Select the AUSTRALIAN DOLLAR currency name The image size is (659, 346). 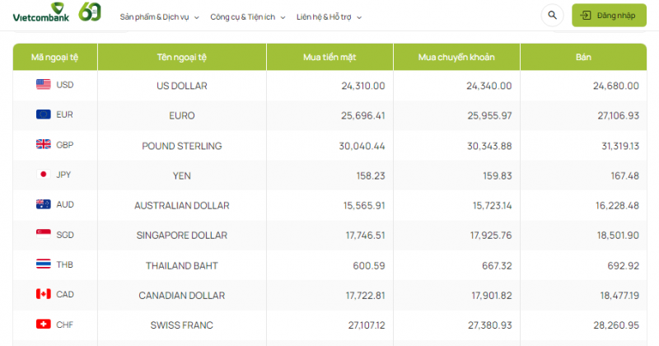tap(182, 206)
